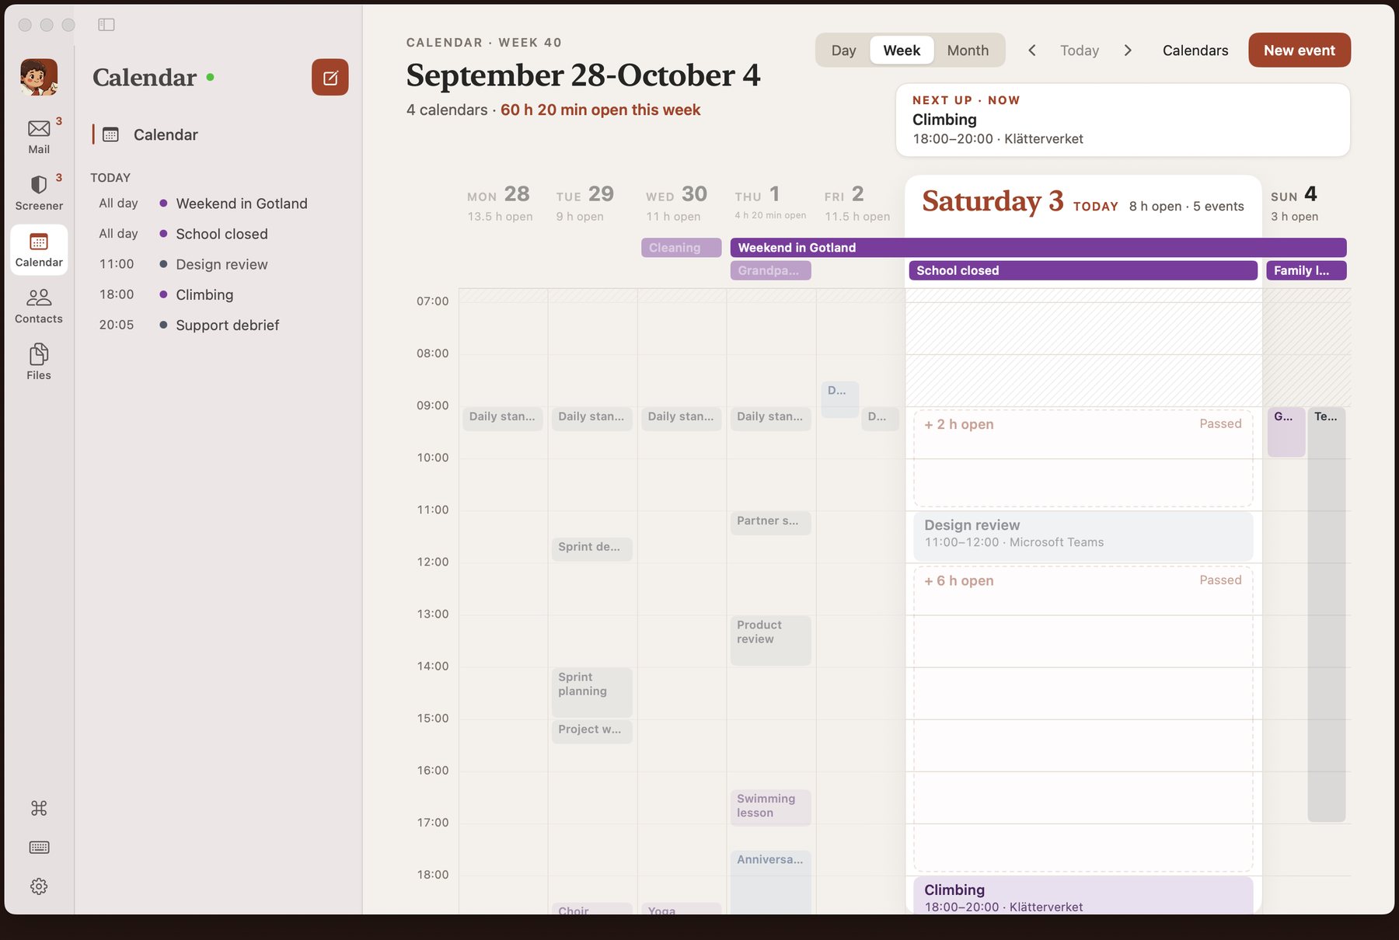Create a New event
Screen dimensions: 1399x940
pos(1300,50)
